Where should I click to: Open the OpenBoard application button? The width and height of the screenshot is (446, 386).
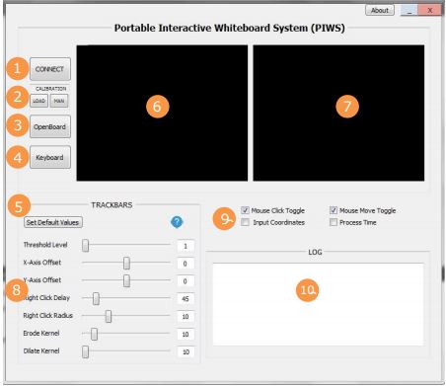pyautogui.click(x=50, y=126)
